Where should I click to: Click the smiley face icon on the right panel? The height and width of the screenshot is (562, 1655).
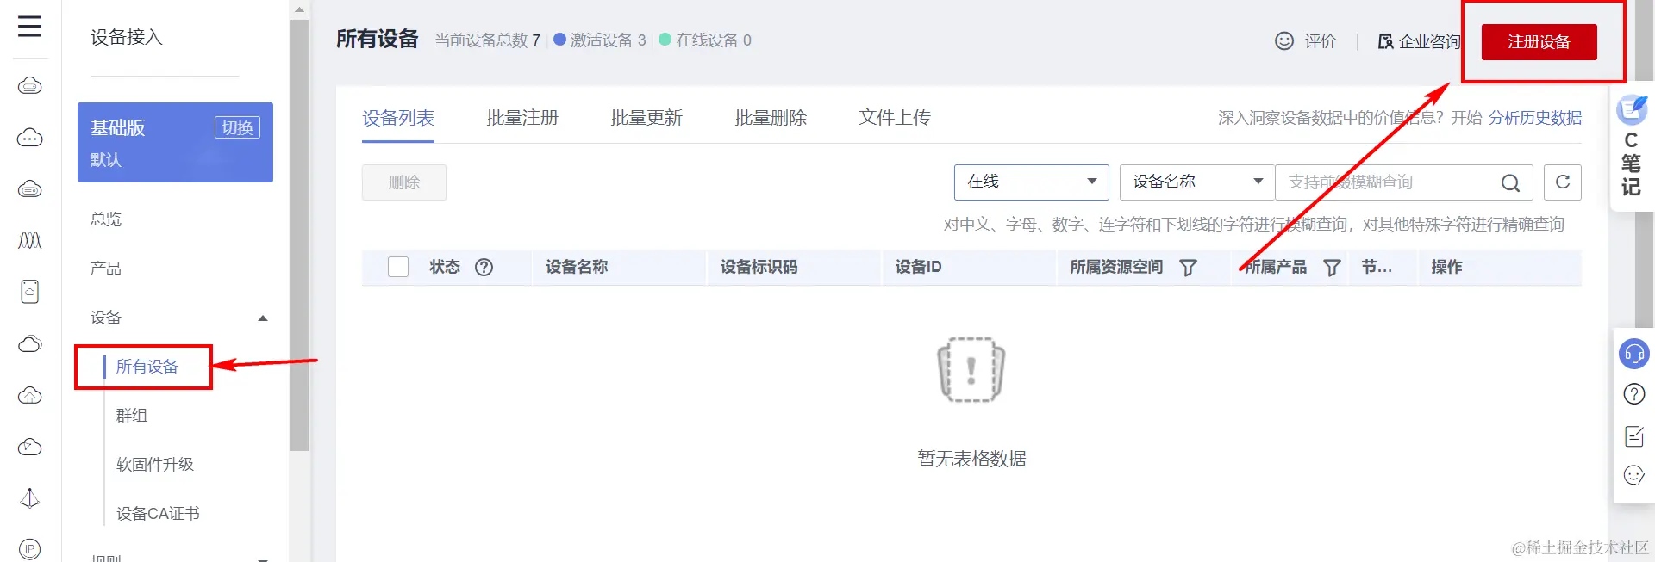click(1634, 475)
